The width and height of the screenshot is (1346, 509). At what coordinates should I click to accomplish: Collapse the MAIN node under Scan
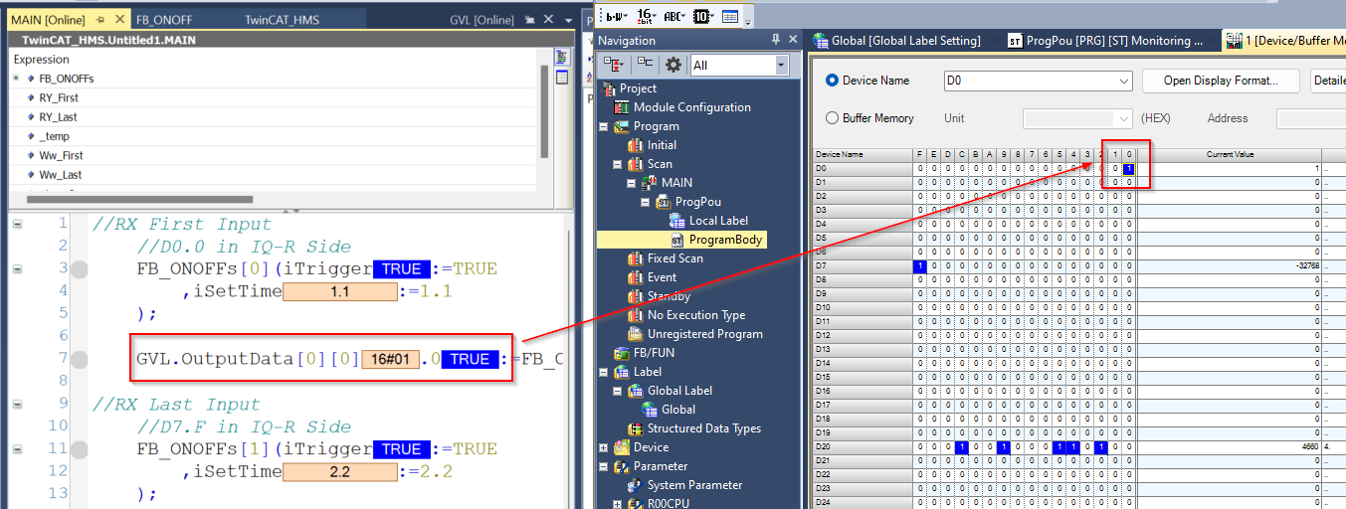(631, 183)
